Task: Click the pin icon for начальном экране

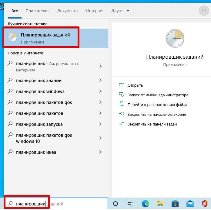Action: [x=122, y=114]
